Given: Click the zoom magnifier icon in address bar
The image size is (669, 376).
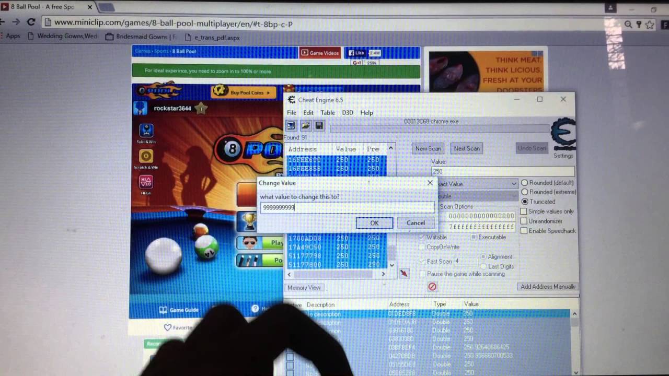Looking at the screenshot, I should pos(628,25).
